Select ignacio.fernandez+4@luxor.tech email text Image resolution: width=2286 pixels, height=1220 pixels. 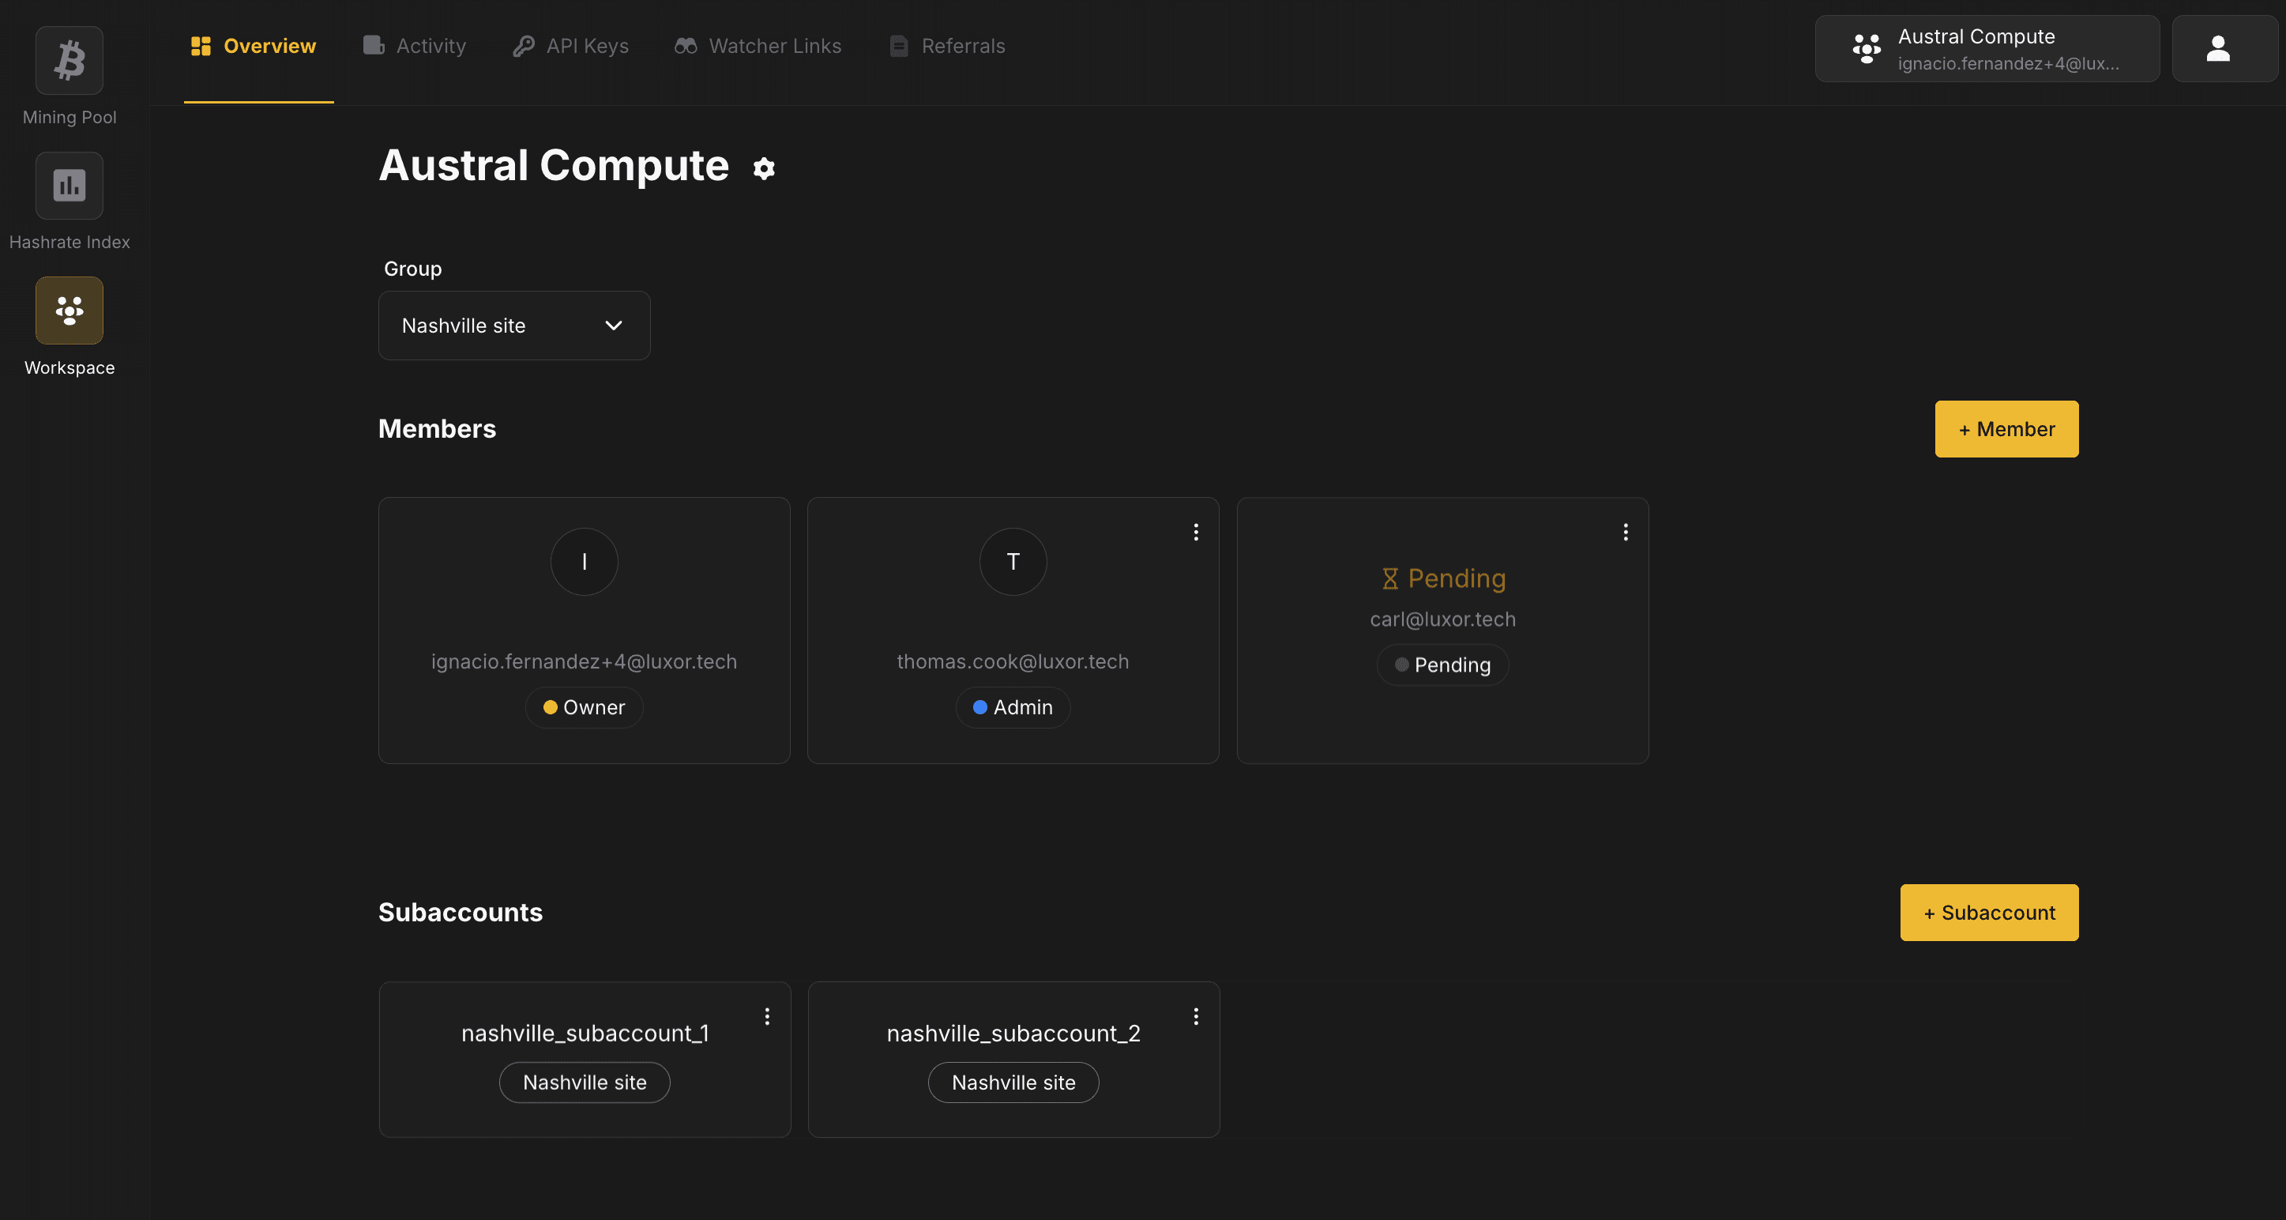584,661
